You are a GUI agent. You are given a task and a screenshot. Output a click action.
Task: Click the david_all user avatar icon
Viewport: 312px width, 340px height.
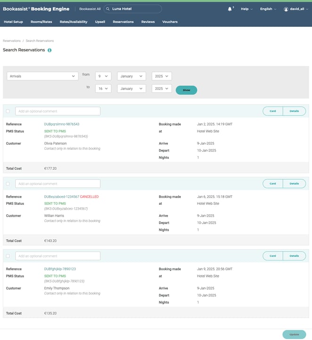click(286, 9)
